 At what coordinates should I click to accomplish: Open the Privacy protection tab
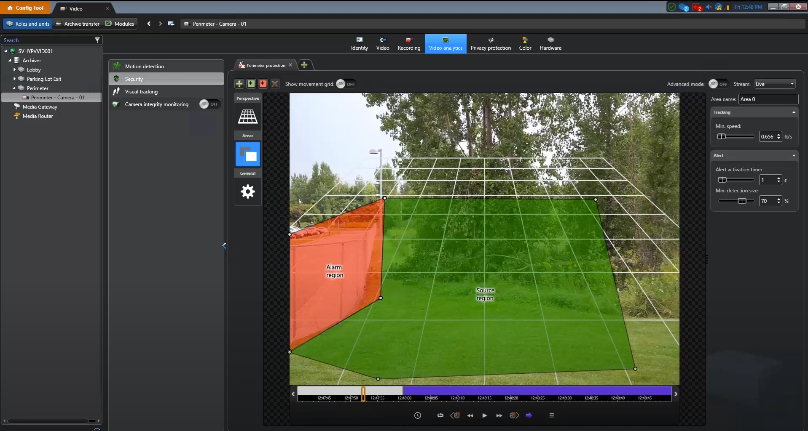click(x=491, y=44)
